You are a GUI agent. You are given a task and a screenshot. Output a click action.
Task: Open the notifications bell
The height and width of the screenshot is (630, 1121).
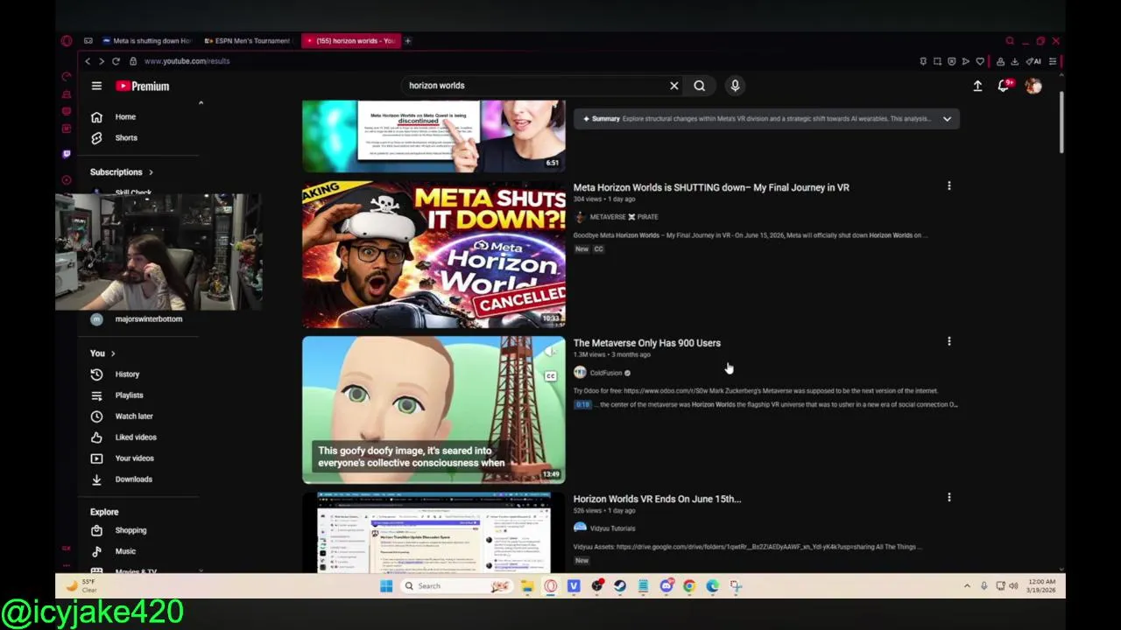click(x=1005, y=86)
